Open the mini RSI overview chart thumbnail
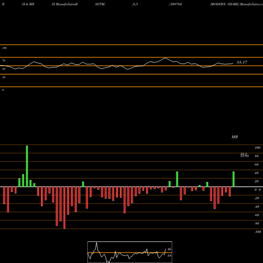The height and width of the screenshot is (263, 263). 130,252
